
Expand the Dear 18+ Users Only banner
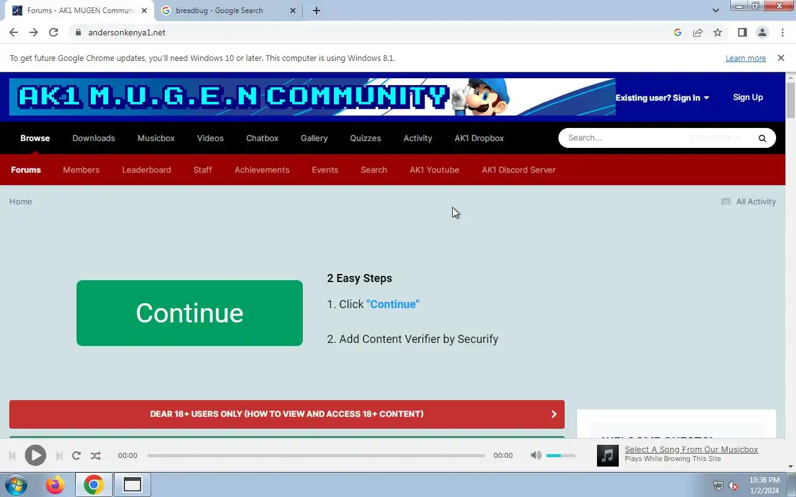pos(287,414)
